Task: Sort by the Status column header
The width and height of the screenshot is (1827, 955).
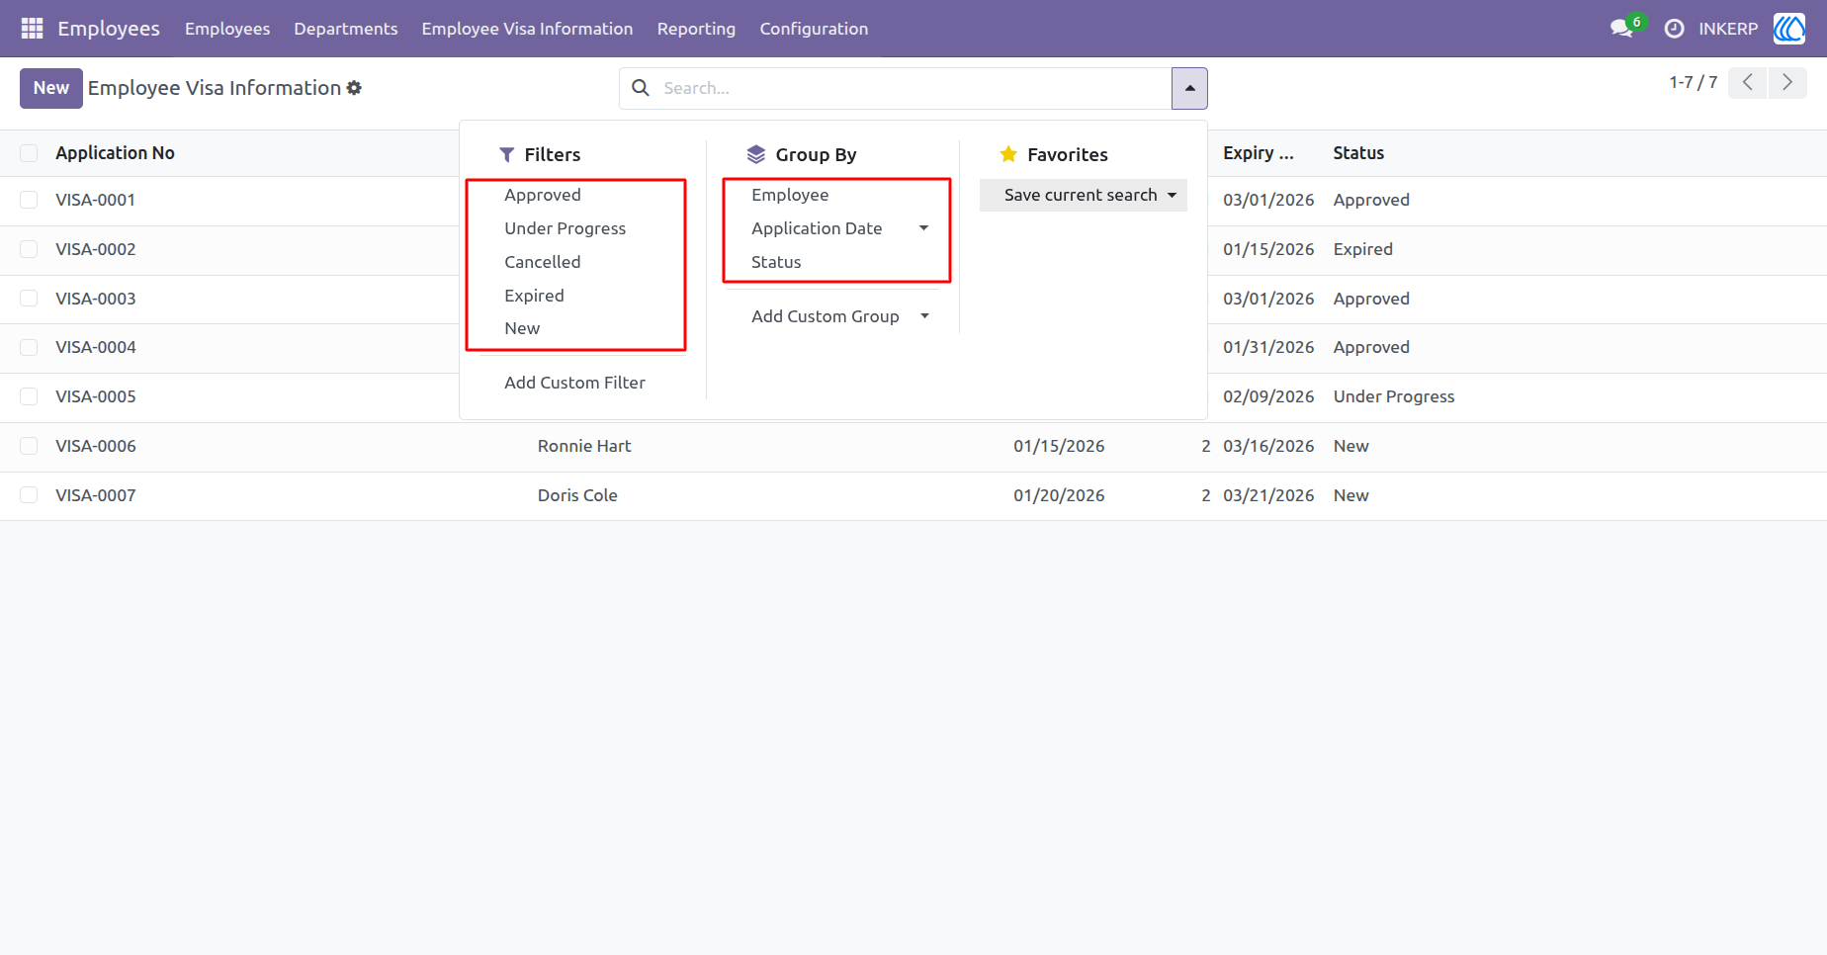Action: tap(1358, 153)
